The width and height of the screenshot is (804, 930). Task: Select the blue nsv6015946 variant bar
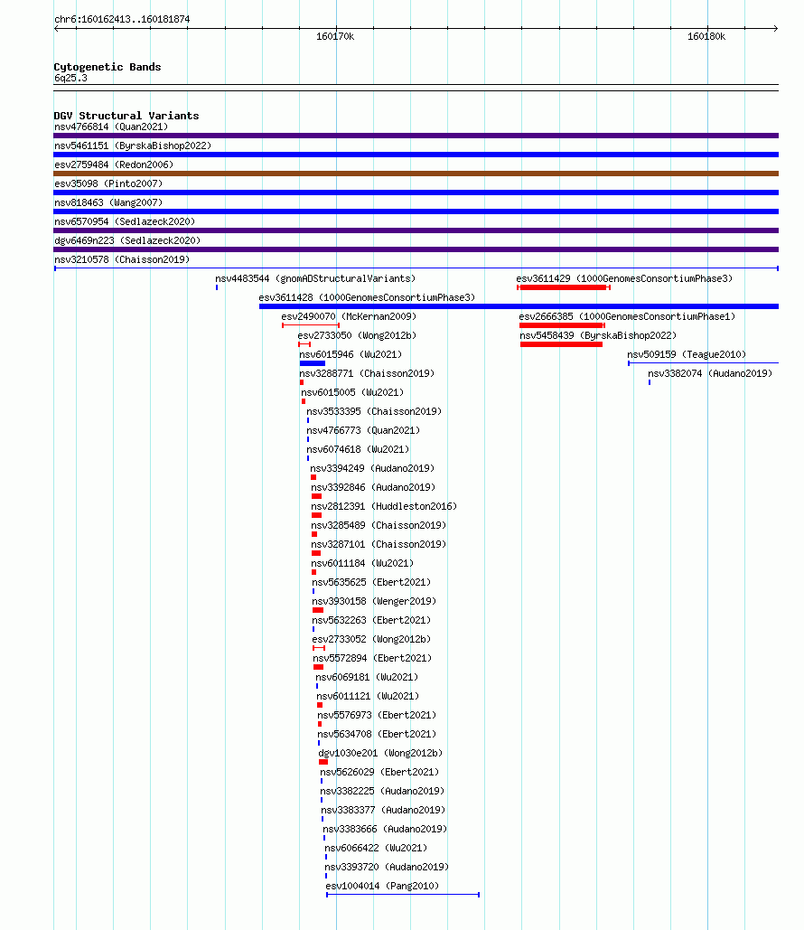(313, 363)
